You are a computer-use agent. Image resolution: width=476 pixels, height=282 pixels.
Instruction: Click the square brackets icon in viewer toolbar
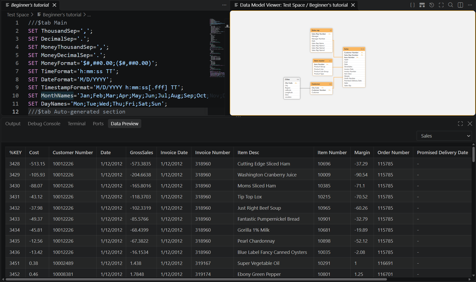412,5
